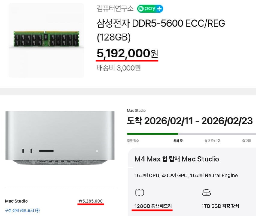
Task: Click the M4 Max 칩 탑재 Mac Studio heading
Action: pyautogui.click(x=177, y=159)
